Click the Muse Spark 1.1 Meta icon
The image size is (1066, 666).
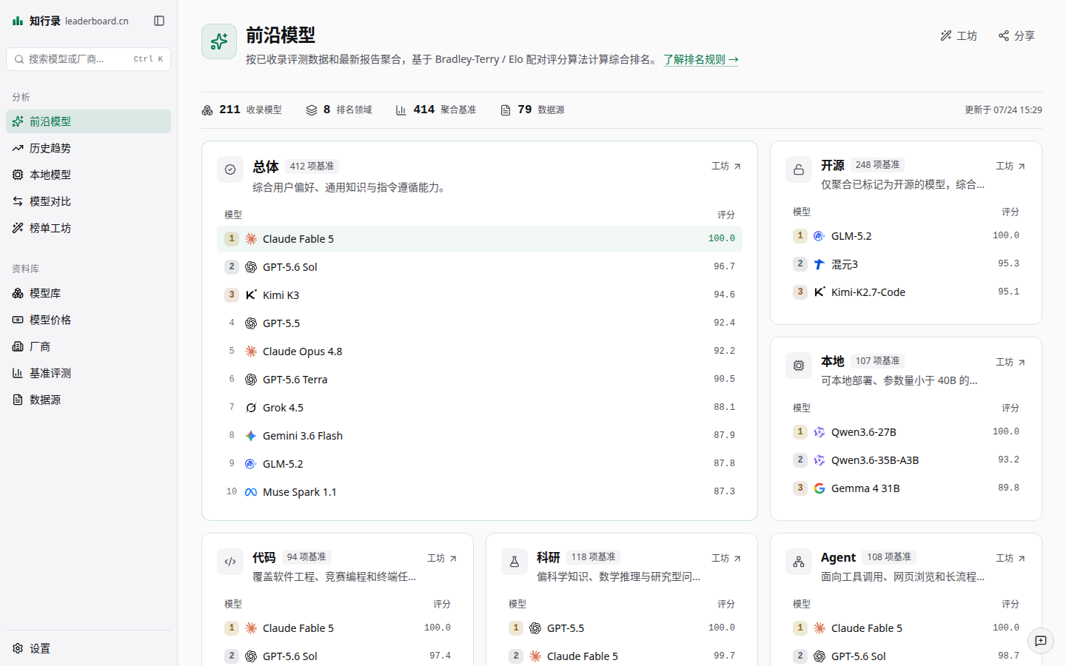click(251, 492)
